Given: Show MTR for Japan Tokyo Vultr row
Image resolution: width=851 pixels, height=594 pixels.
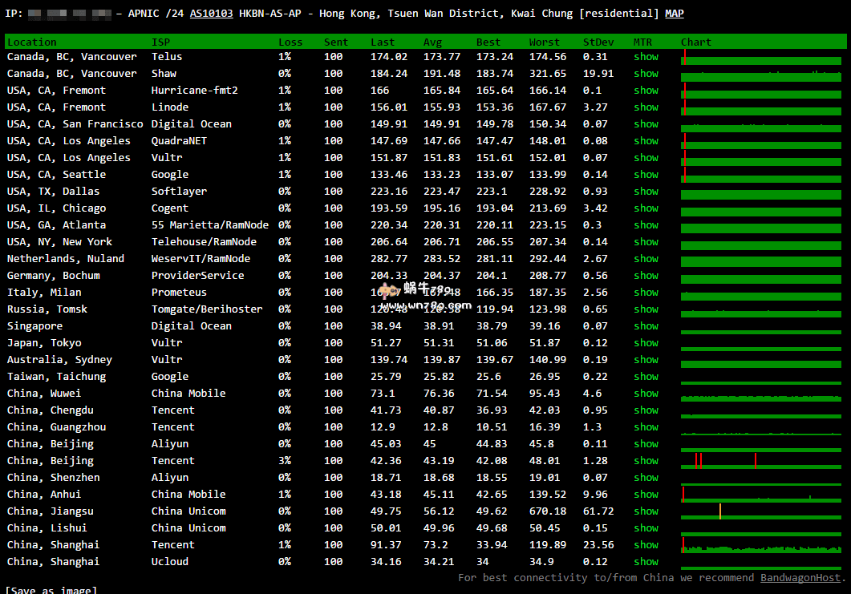Looking at the screenshot, I should [x=646, y=343].
